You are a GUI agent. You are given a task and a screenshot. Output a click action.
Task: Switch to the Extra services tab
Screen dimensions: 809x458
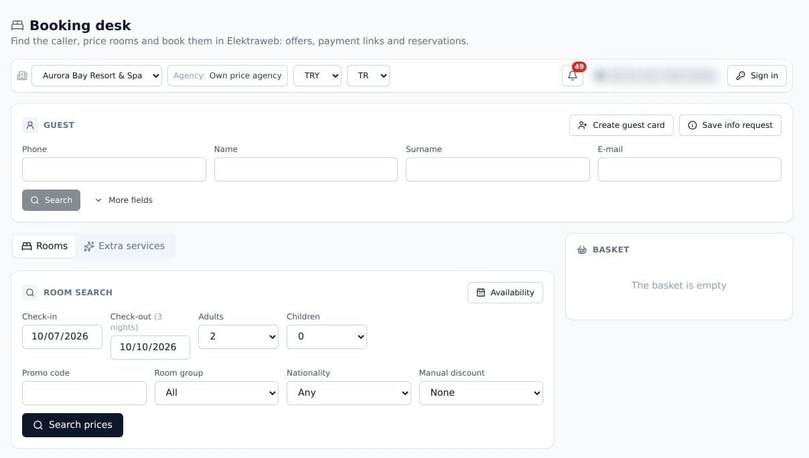point(125,246)
